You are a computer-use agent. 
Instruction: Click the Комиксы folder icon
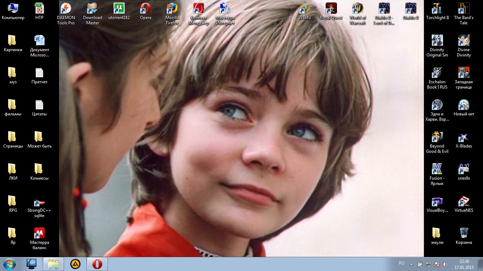pyautogui.click(x=39, y=172)
